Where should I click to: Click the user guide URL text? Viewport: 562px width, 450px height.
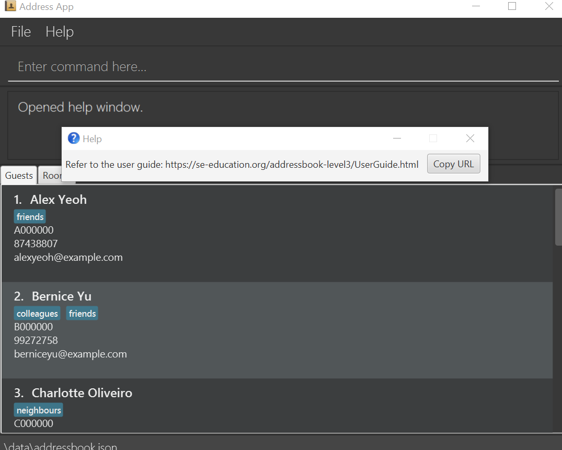(292, 165)
